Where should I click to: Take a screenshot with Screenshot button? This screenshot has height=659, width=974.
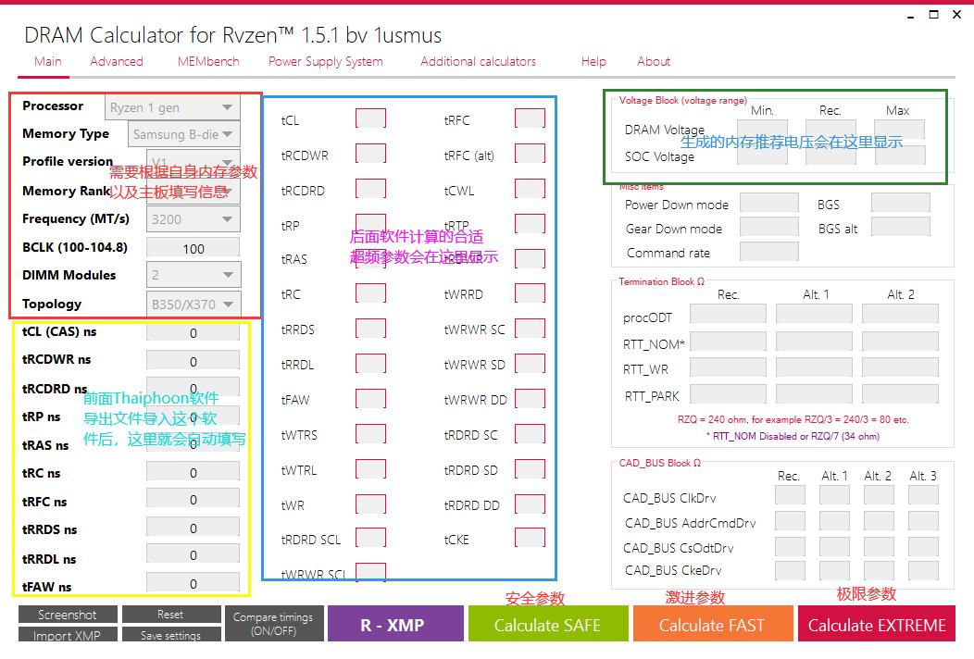(68, 615)
